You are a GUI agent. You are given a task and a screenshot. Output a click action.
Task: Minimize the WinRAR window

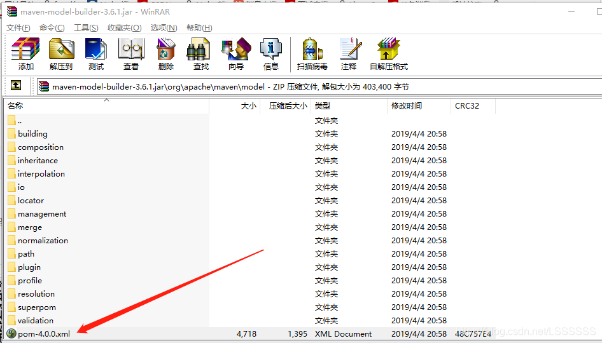pos(571,11)
